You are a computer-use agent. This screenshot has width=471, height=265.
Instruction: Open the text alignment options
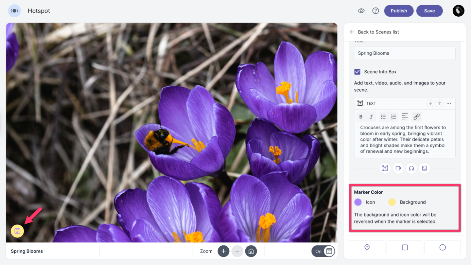tap(405, 117)
